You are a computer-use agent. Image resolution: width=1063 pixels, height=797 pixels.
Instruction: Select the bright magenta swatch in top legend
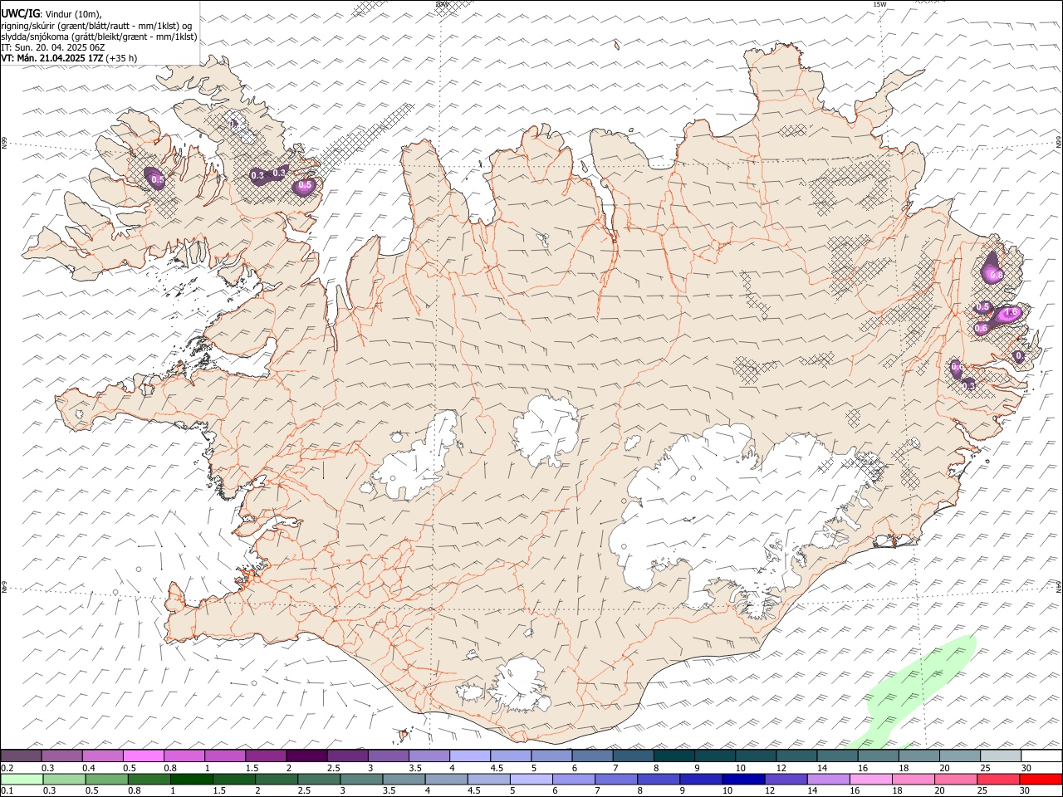click(143, 756)
